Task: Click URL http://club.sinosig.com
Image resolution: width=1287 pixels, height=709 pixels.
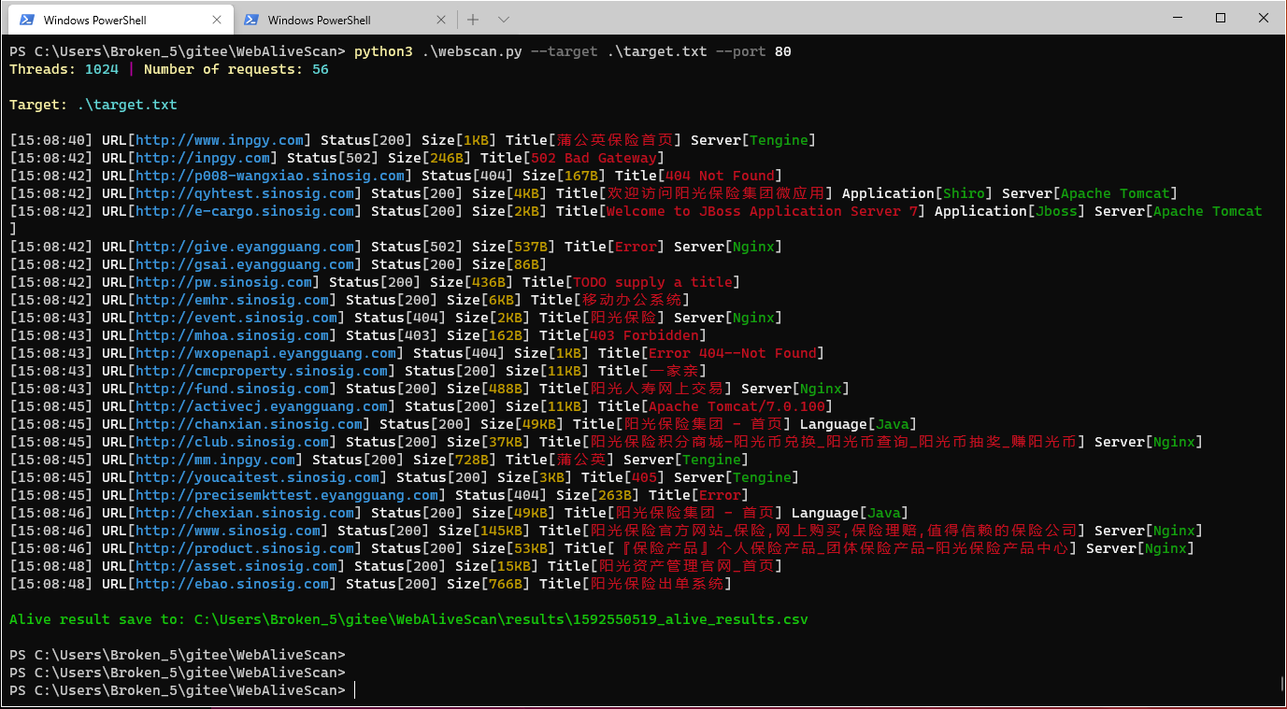Action: pos(233,442)
